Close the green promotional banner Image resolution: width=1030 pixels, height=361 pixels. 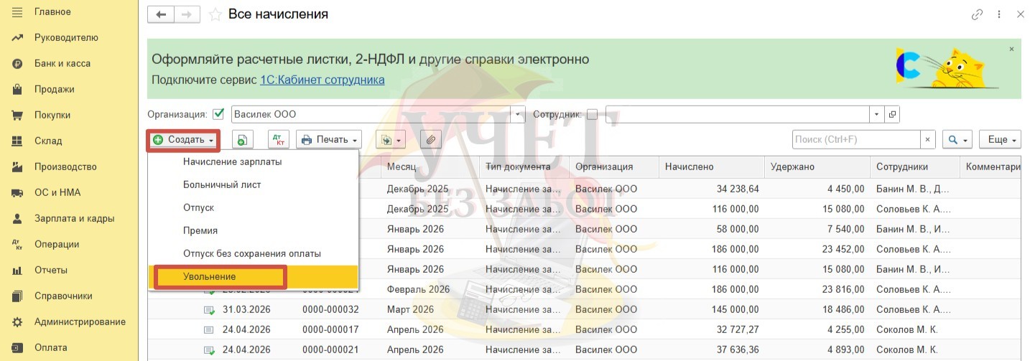(x=1011, y=50)
